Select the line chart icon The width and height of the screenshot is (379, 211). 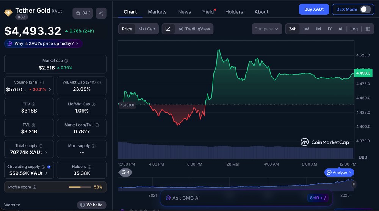pyautogui.click(x=168, y=29)
